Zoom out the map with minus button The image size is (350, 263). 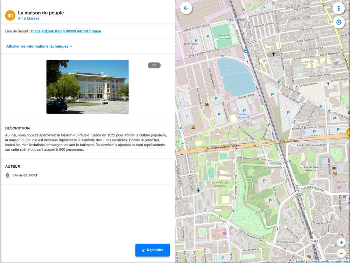341,253
